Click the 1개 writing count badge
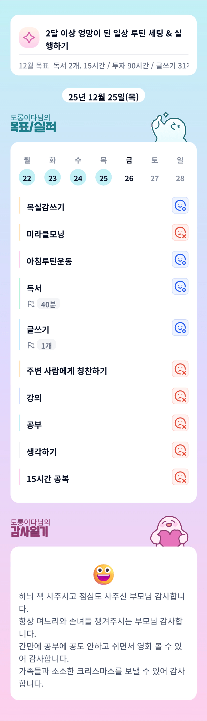This screenshot has height=721, width=207. point(46,345)
